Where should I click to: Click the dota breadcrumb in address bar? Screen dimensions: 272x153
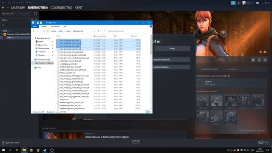[x=61, y=31]
